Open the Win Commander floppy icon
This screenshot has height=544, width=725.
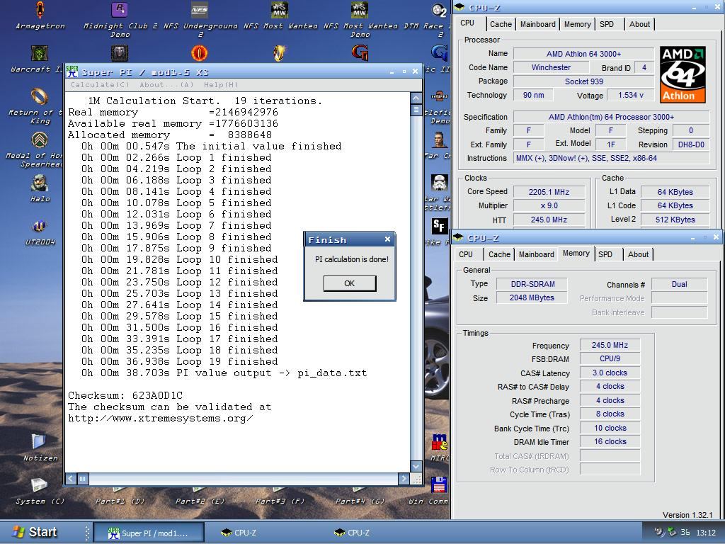tap(439, 484)
